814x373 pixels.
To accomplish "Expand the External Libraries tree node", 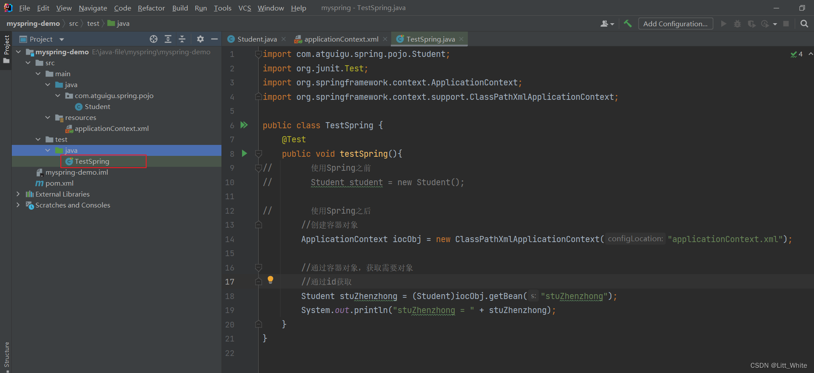I will [18, 194].
